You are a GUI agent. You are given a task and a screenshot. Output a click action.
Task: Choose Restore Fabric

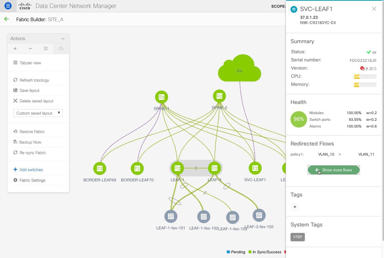[29, 132]
